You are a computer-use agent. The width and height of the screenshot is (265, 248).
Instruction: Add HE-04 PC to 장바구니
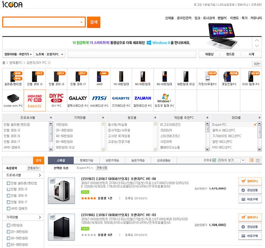click(x=250, y=181)
